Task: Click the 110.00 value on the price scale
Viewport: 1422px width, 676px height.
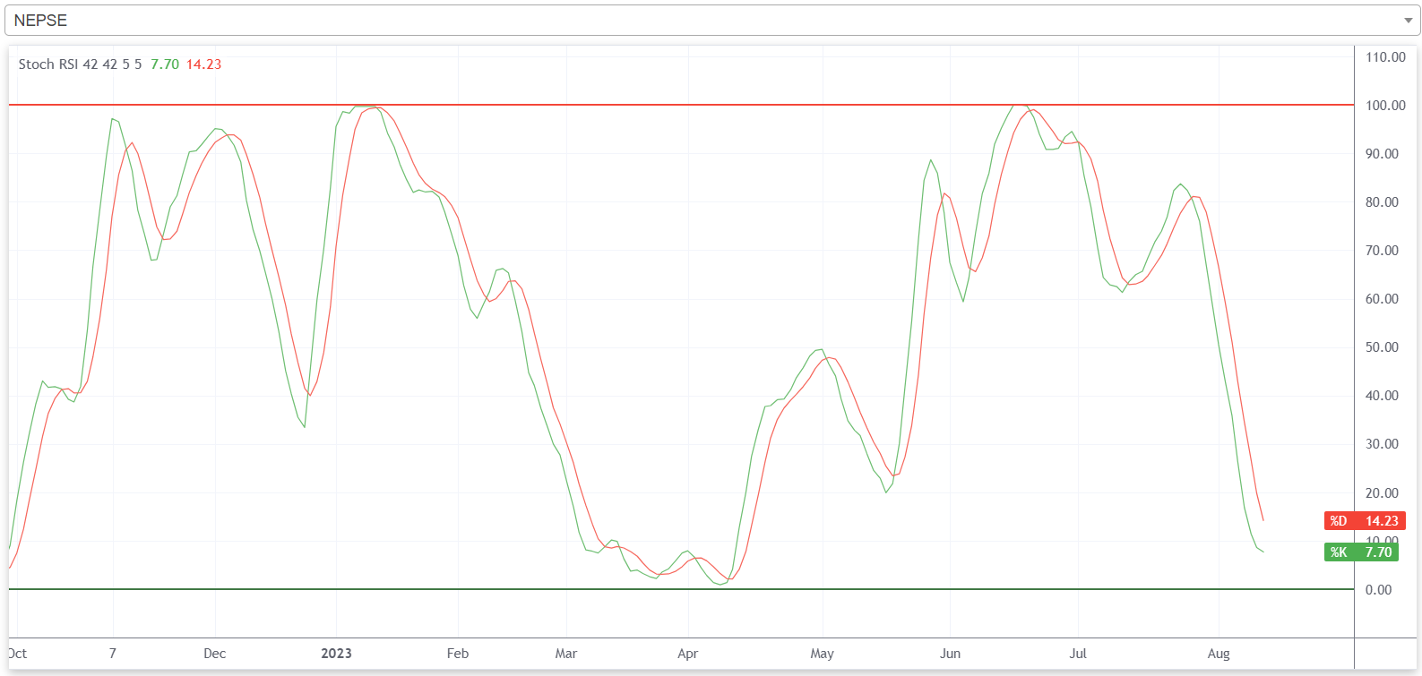Action: [x=1385, y=57]
